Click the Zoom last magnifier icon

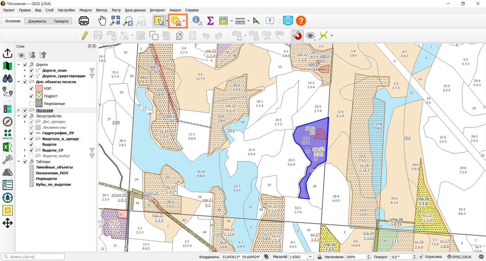coord(128,21)
